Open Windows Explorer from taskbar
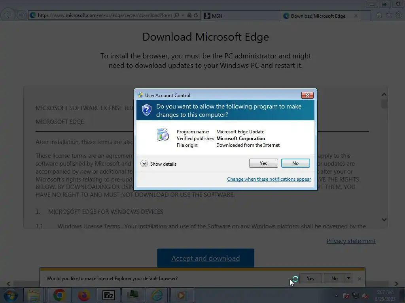The height and width of the screenshot is (303, 405). [34, 295]
